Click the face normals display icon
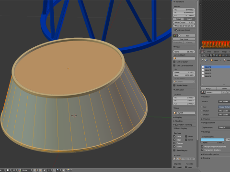The width and height of the screenshot is (230, 172). [180, 159]
